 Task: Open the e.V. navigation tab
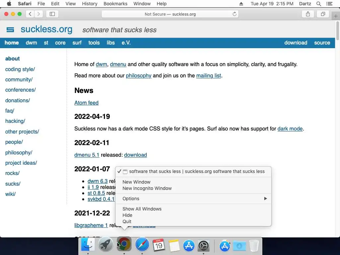[126, 43]
